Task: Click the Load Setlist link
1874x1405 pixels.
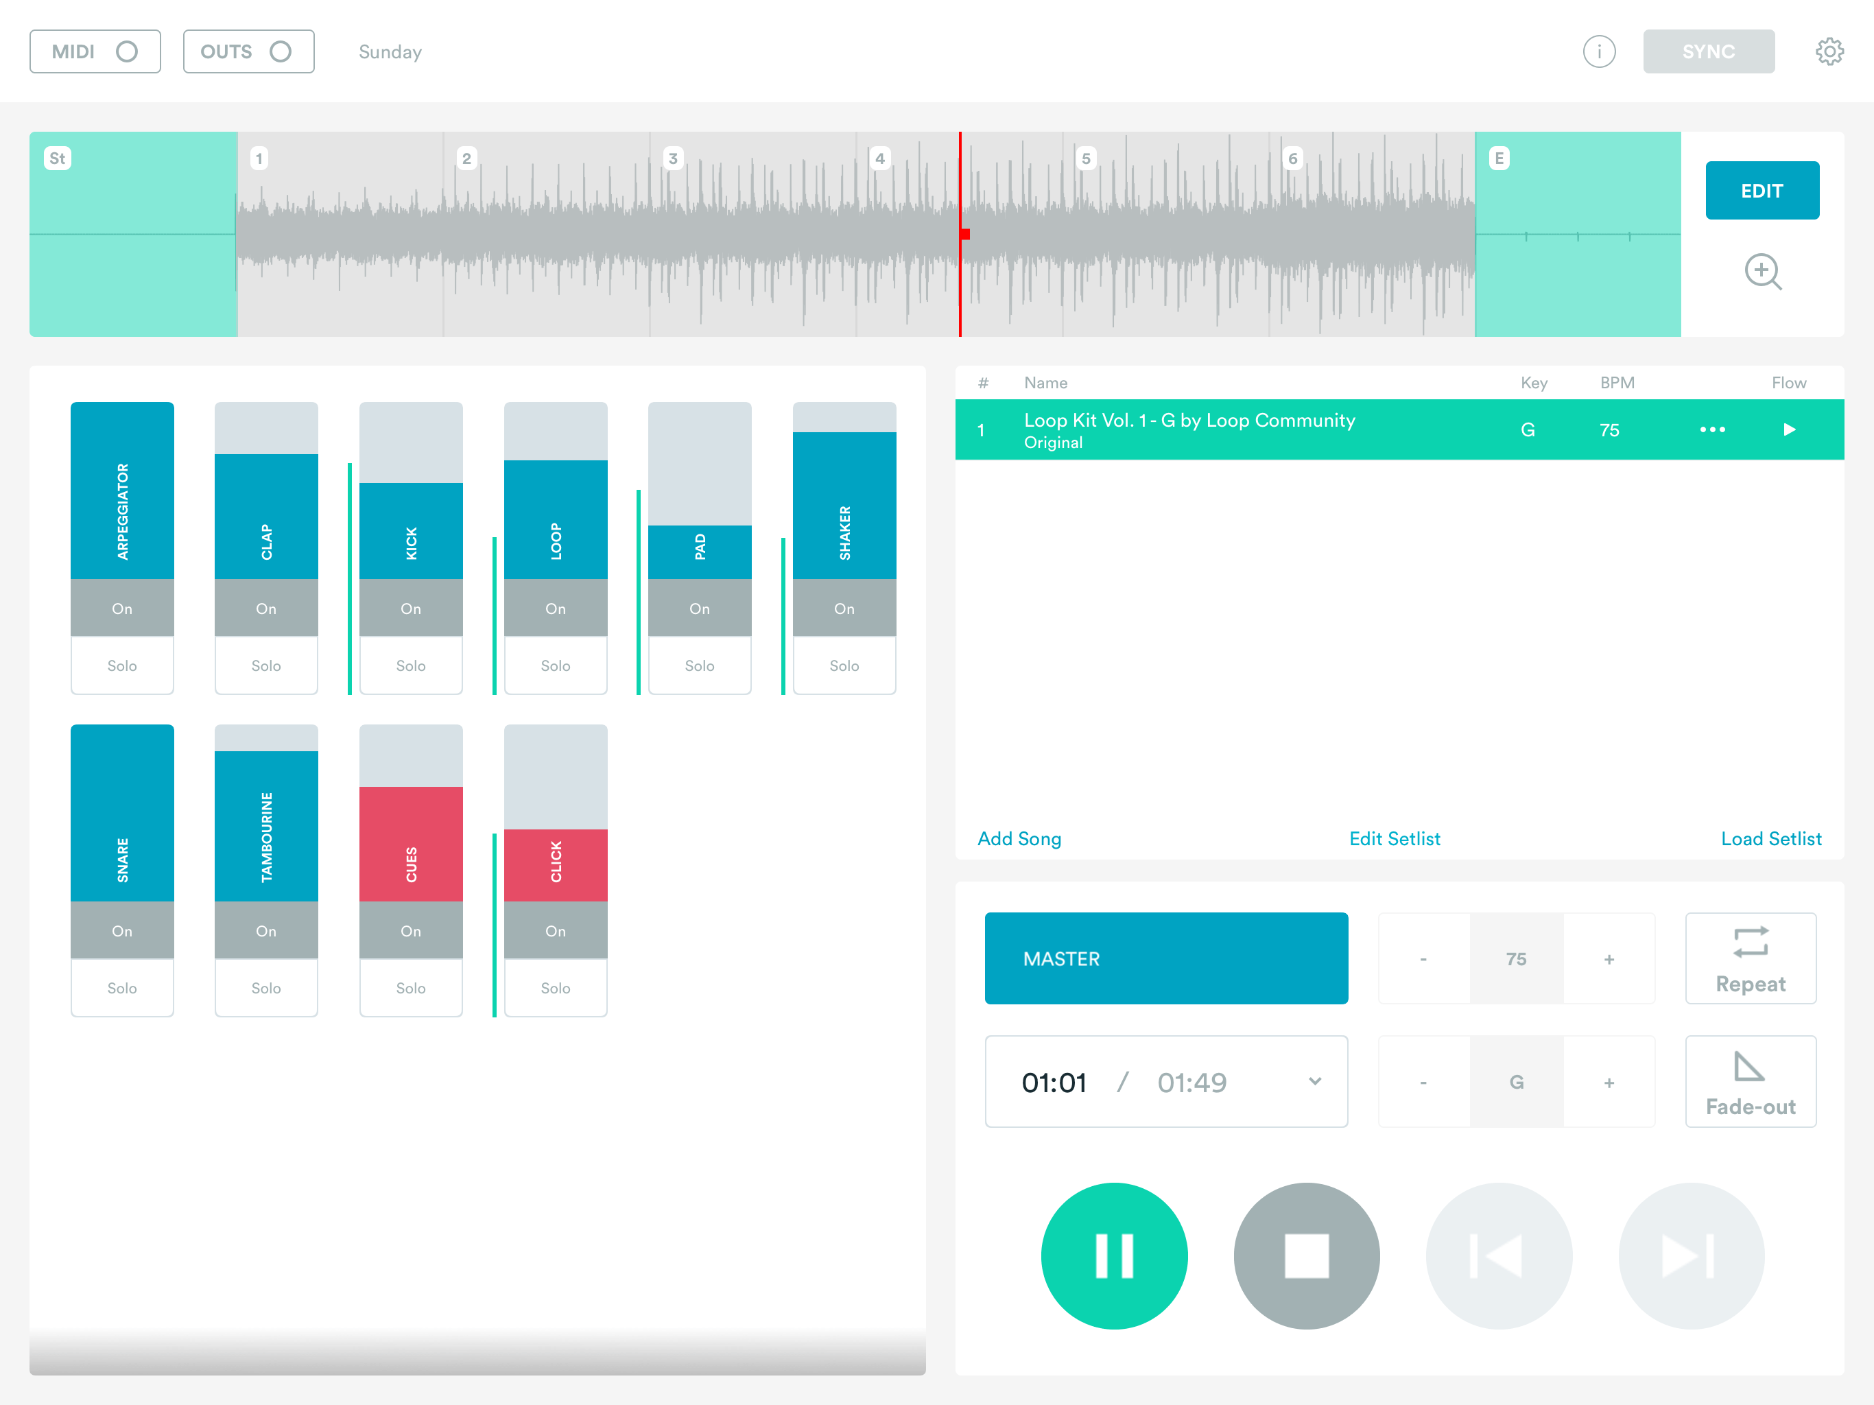Action: pos(1770,838)
